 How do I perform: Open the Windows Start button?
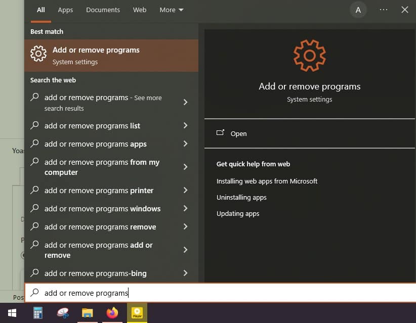pos(11,313)
